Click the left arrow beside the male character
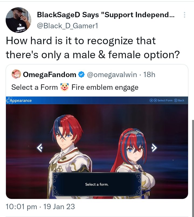The image size is (194, 217). tap(40, 148)
